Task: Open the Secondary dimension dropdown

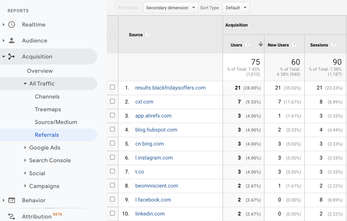Action: 170,8
